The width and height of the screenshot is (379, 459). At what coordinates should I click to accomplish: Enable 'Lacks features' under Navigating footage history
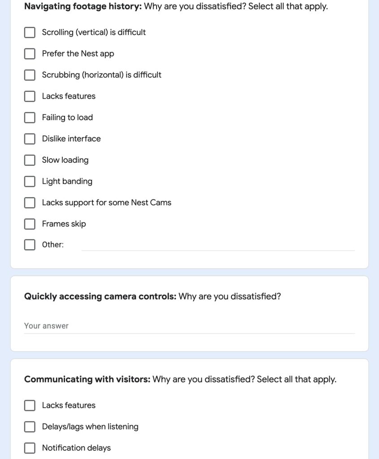pyautogui.click(x=30, y=96)
